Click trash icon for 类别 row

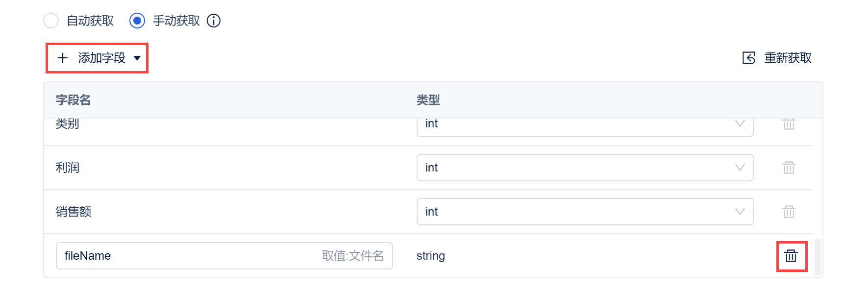(789, 124)
